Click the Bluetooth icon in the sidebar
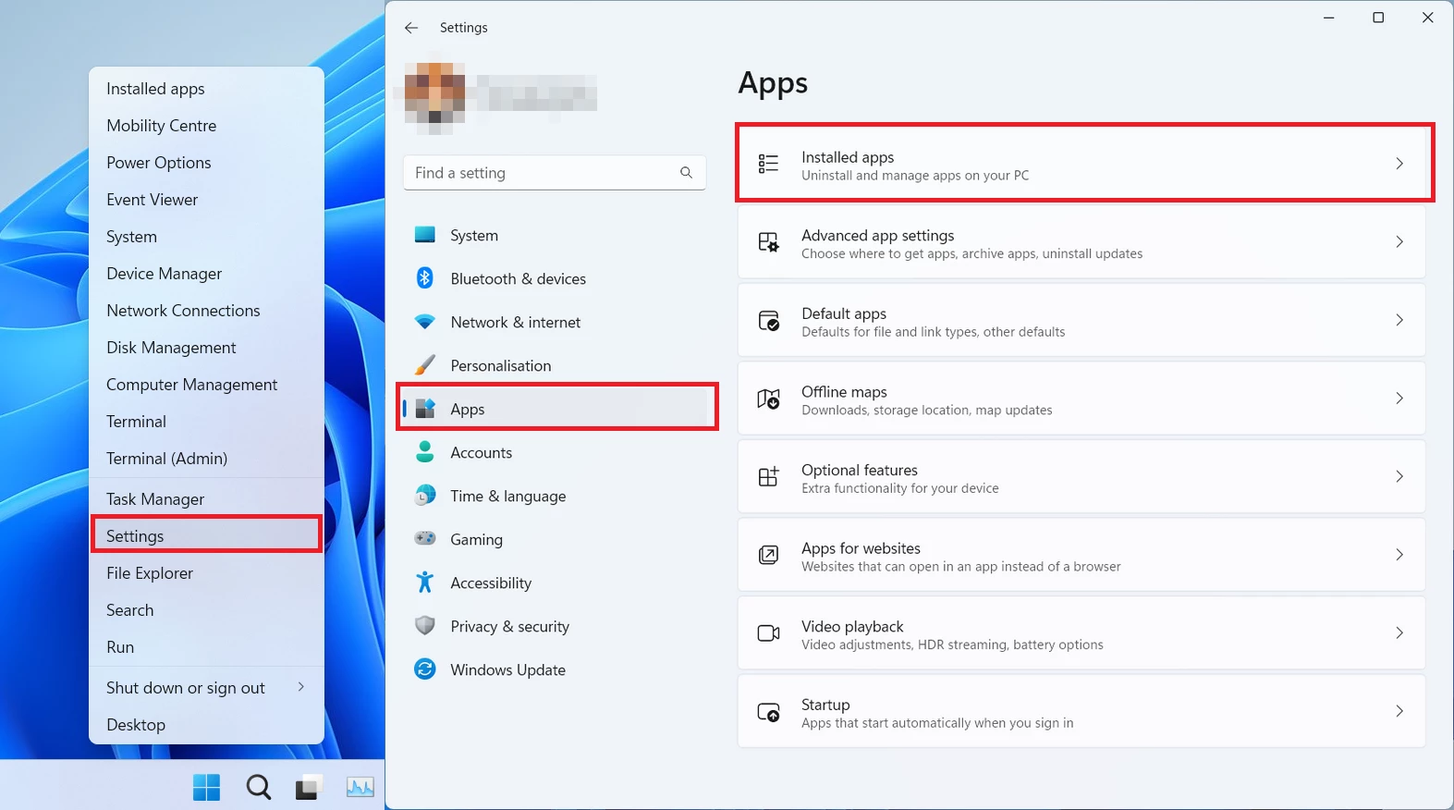The image size is (1454, 810). (425, 278)
